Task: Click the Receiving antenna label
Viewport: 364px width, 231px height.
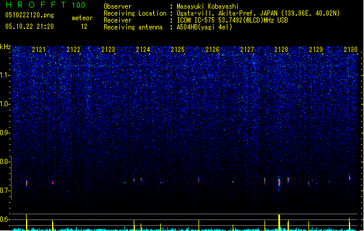Action: pyautogui.click(x=133, y=27)
